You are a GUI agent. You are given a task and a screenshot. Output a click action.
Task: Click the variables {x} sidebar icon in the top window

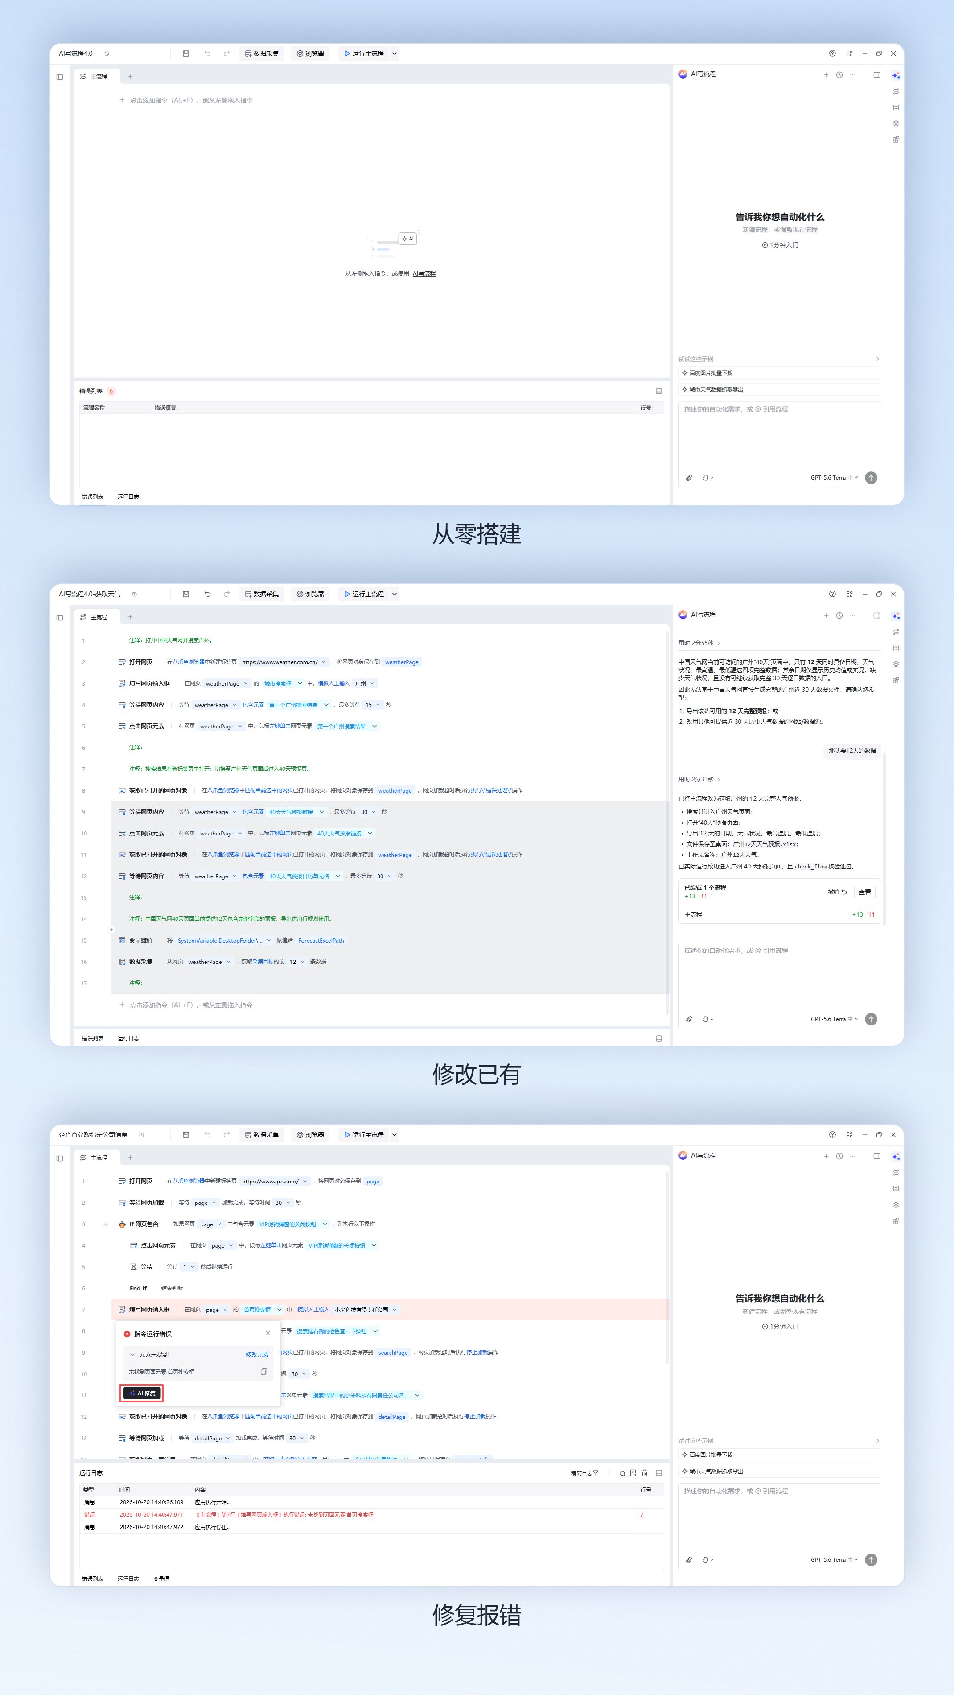896,107
